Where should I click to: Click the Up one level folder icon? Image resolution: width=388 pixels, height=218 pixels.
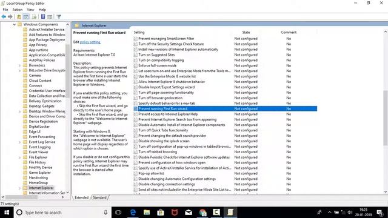19,16
